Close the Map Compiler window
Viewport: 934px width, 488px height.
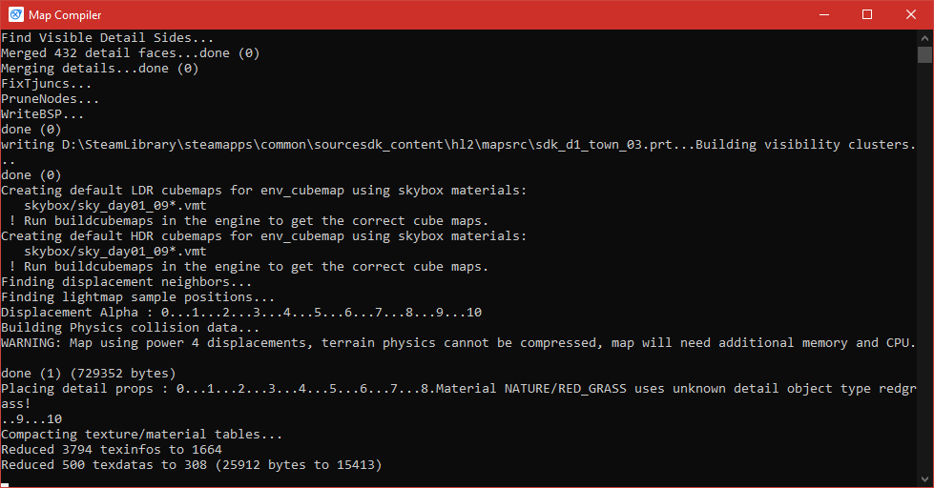(911, 15)
